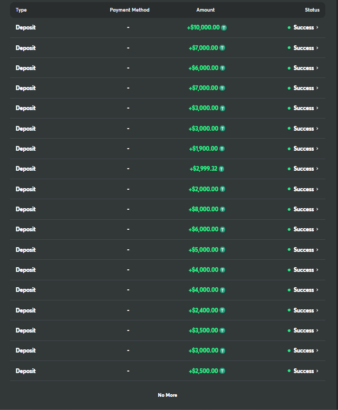Screen dimensions: 338x410
Task: Open the chevron on the $1,900.00 deposit row
Action: coord(317,148)
